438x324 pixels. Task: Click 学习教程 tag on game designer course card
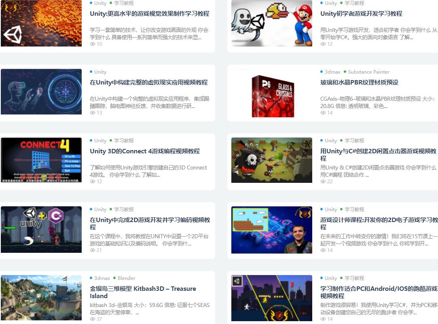(354, 209)
